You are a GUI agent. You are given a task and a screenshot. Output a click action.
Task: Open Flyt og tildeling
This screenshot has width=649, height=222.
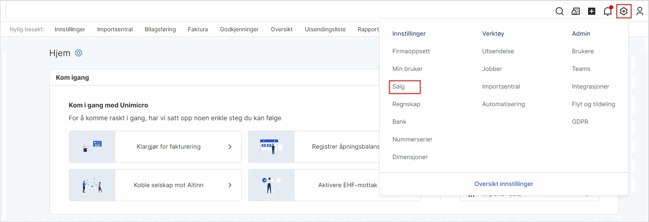click(593, 104)
